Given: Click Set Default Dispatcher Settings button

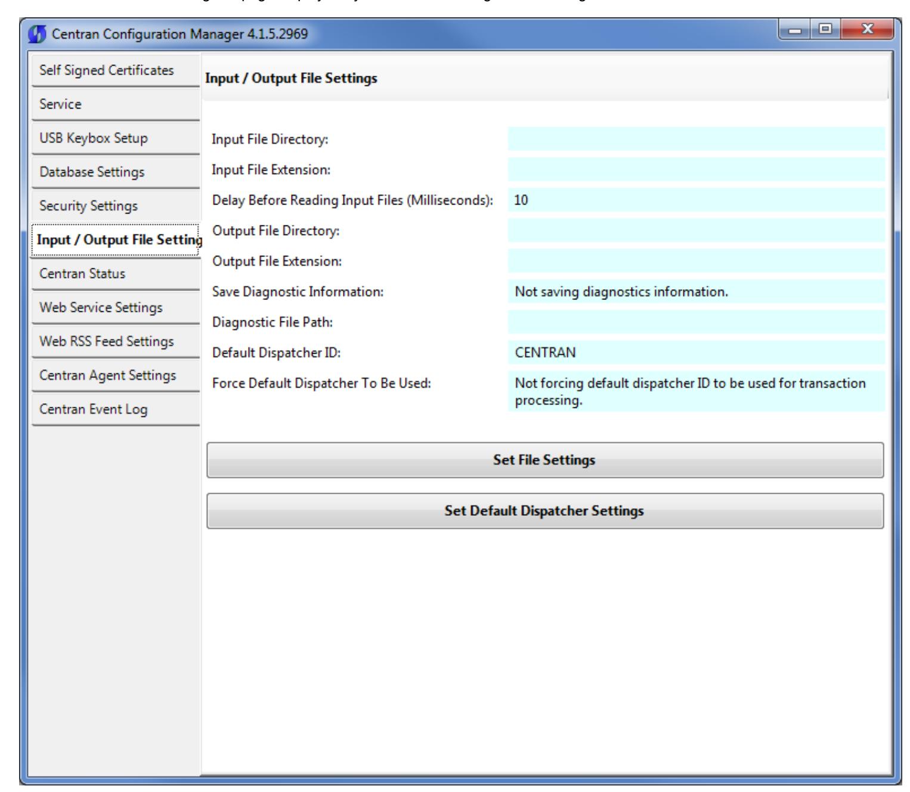Looking at the screenshot, I should 545,511.
